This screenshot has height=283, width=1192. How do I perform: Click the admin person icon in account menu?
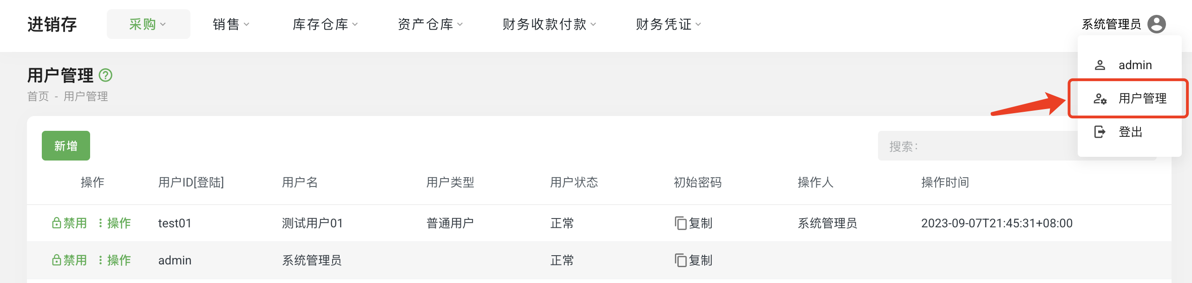click(1100, 65)
